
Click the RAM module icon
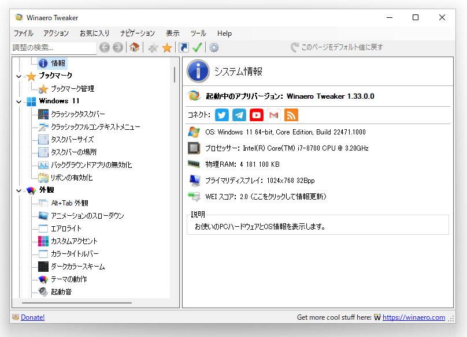[x=194, y=164]
